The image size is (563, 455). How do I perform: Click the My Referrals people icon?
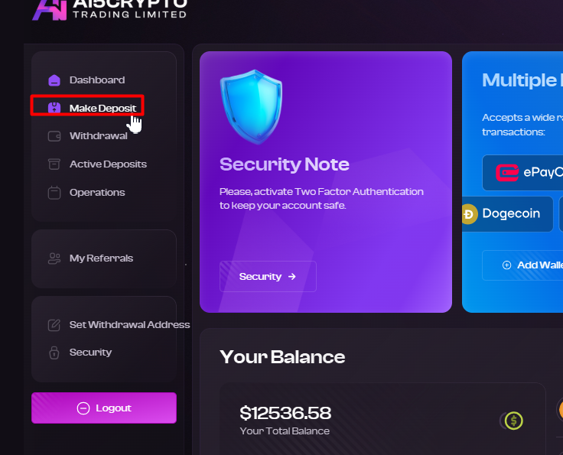coord(54,258)
